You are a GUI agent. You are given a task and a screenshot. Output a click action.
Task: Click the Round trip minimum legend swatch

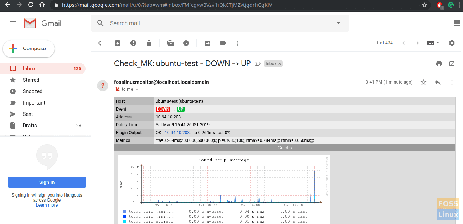point(125,217)
